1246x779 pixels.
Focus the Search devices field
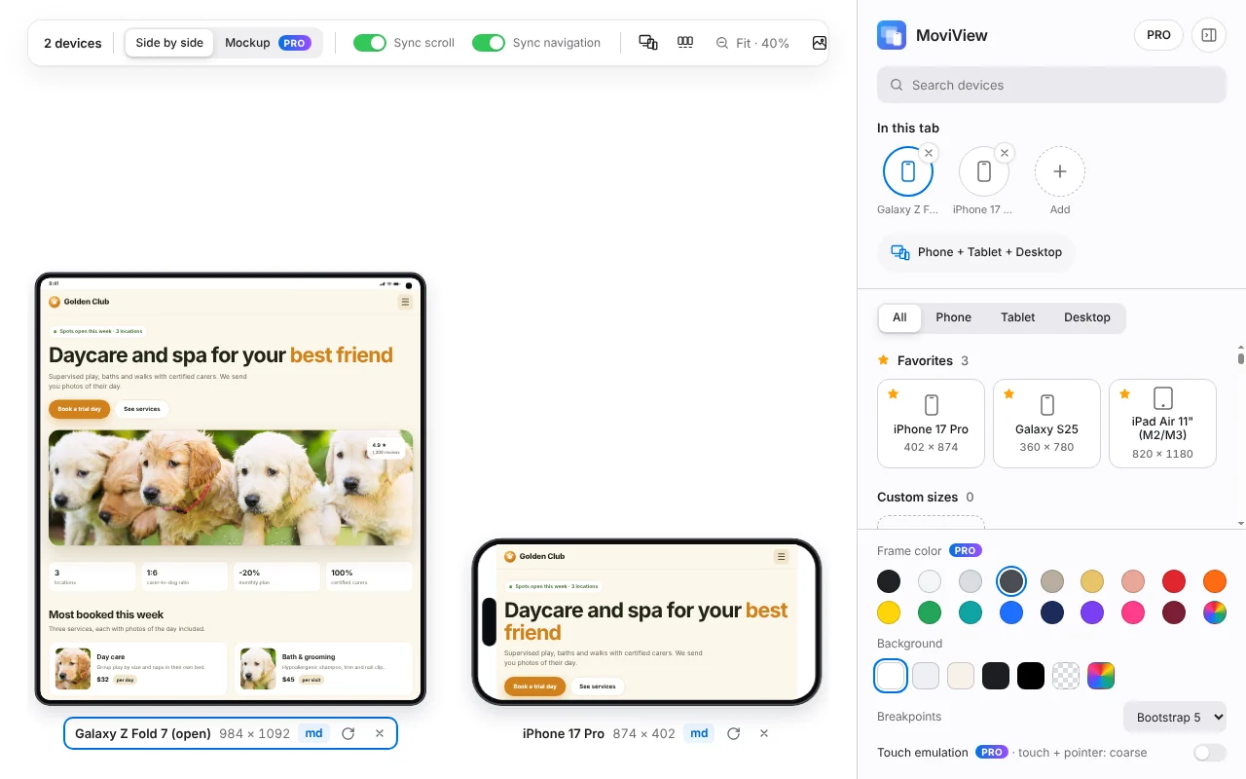(x=1051, y=85)
